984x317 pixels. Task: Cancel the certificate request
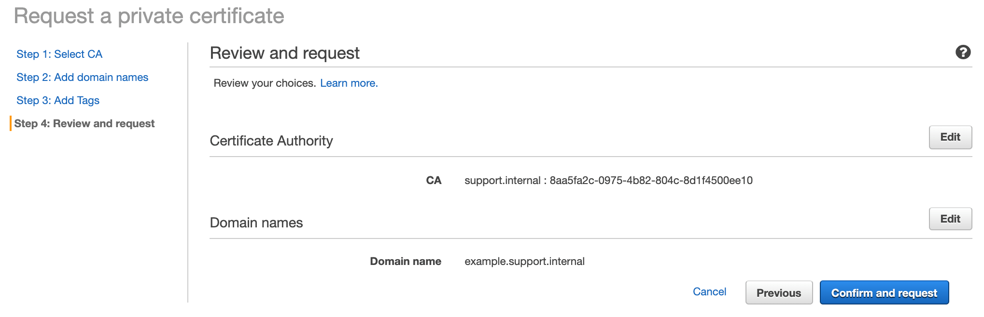(x=709, y=291)
